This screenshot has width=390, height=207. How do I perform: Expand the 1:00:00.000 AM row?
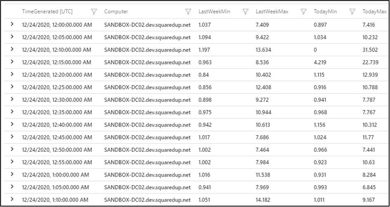pos(12,174)
